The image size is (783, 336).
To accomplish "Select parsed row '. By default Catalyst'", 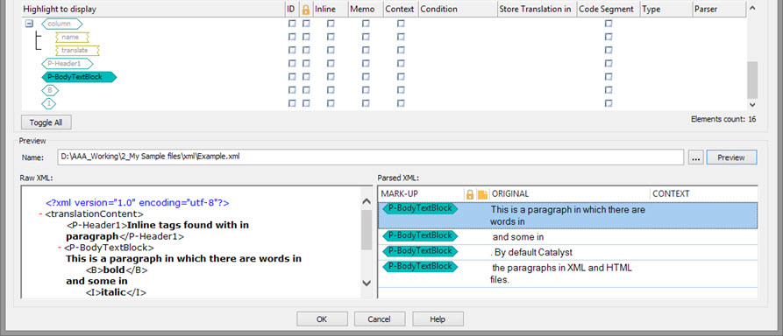I will pyautogui.click(x=568, y=252).
